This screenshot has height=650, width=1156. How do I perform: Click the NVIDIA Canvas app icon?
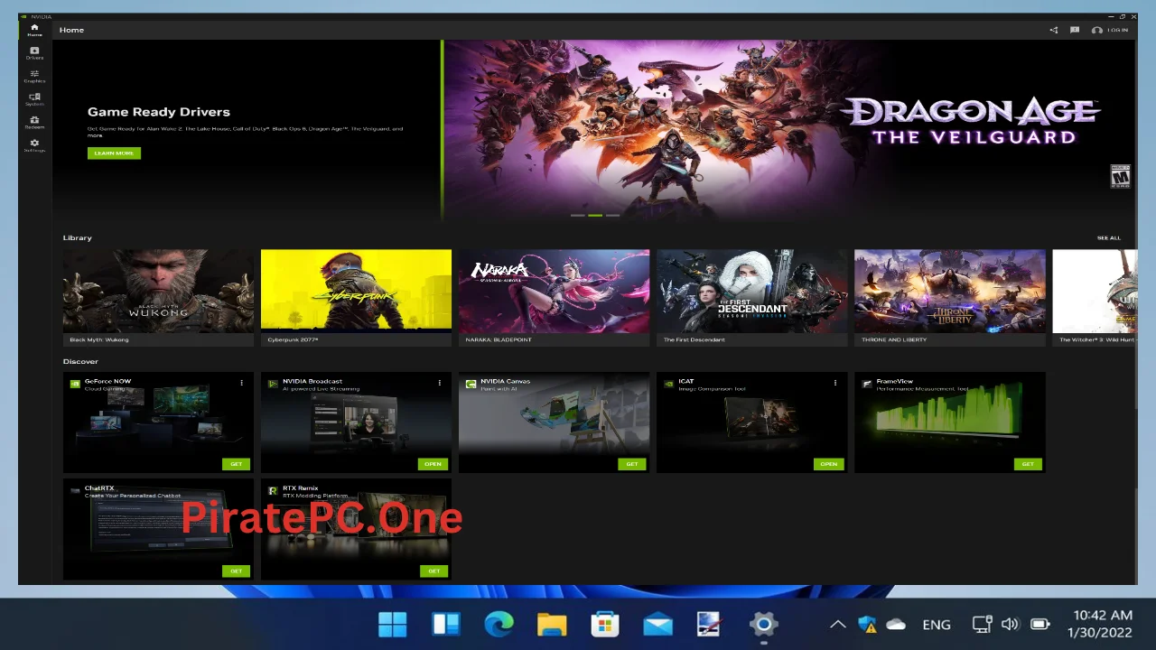pyautogui.click(x=471, y=384)
